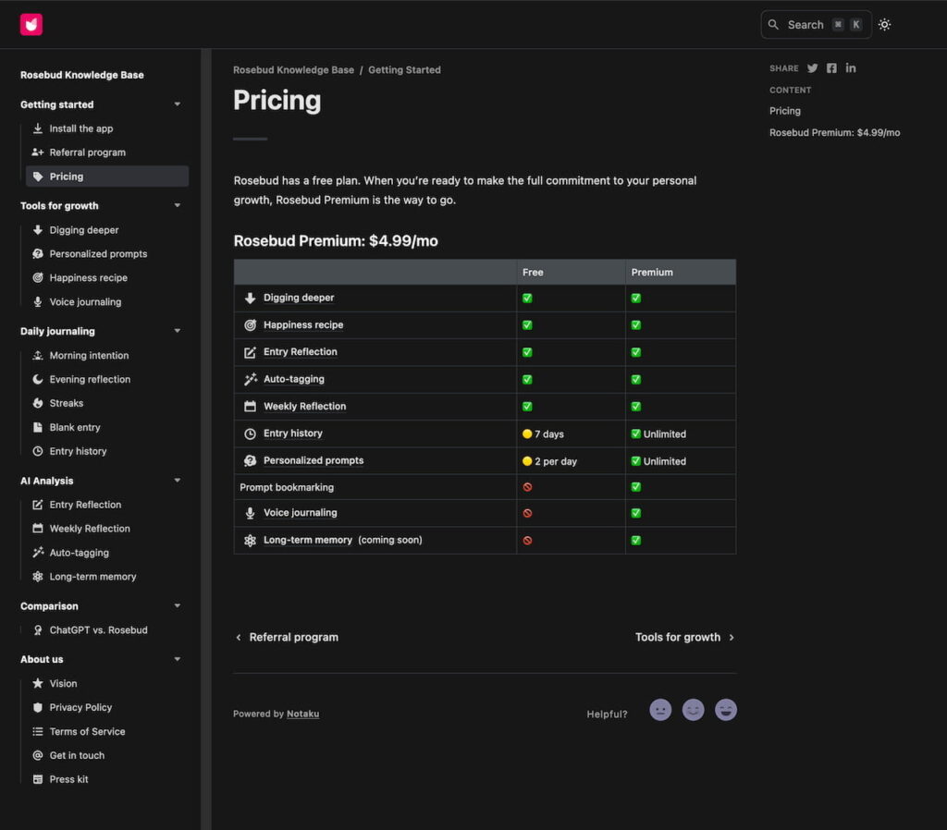
Task: Rate page with grinning face emoji
Action: (725, 710)
